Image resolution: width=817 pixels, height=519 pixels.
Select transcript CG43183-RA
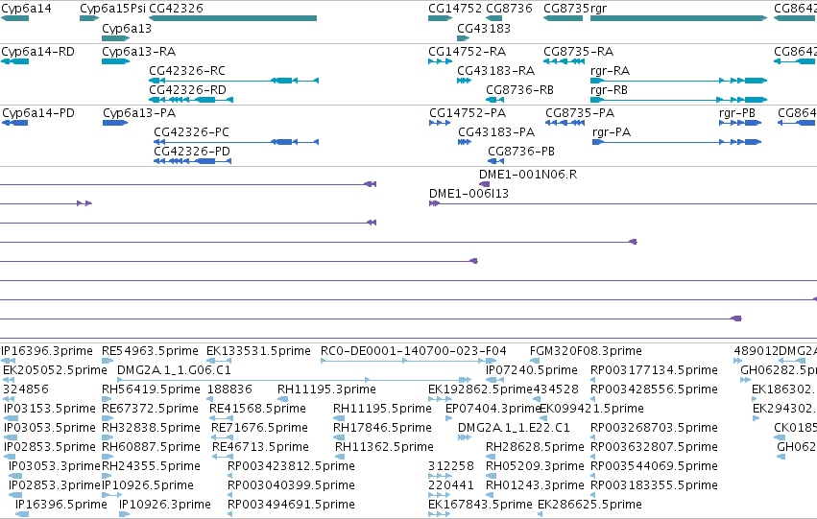tap(464, 81)
